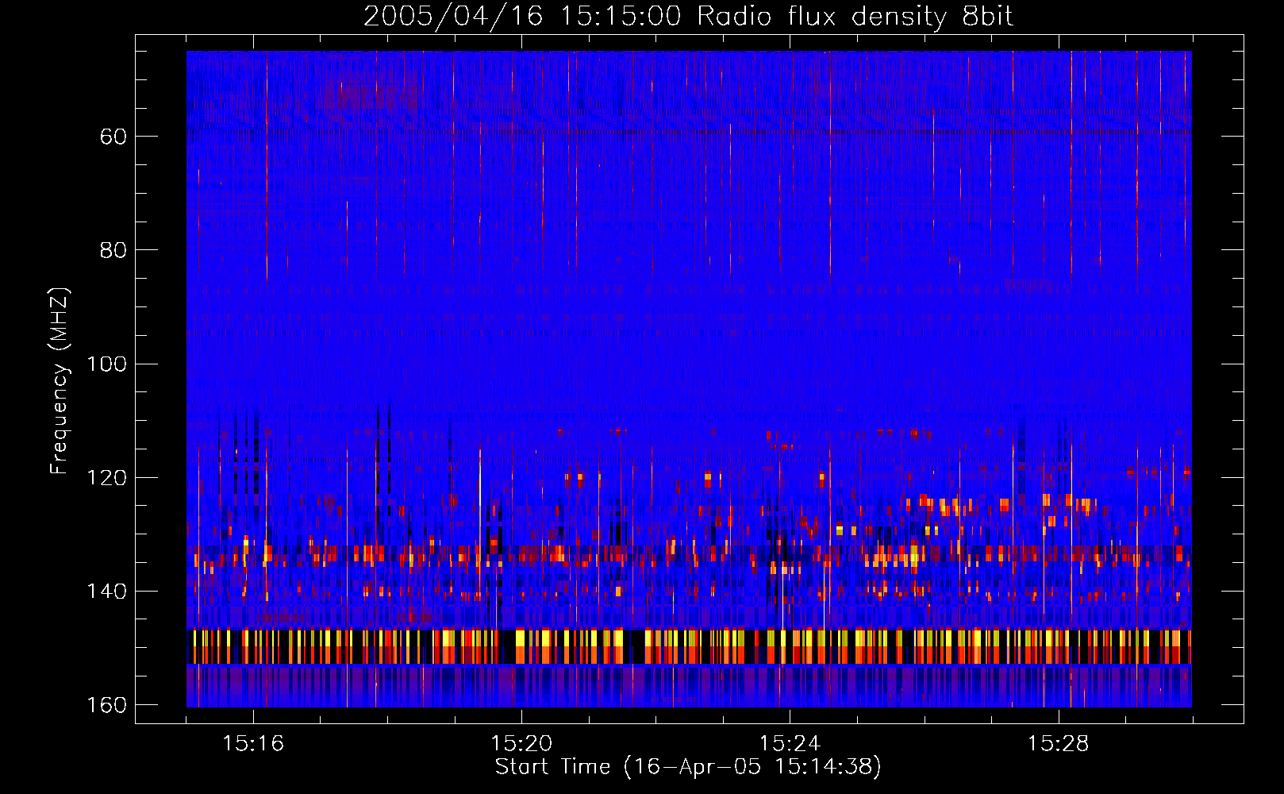
Task: Click the 'Start Time' x-axis label
Action: [x=688, y=767]
